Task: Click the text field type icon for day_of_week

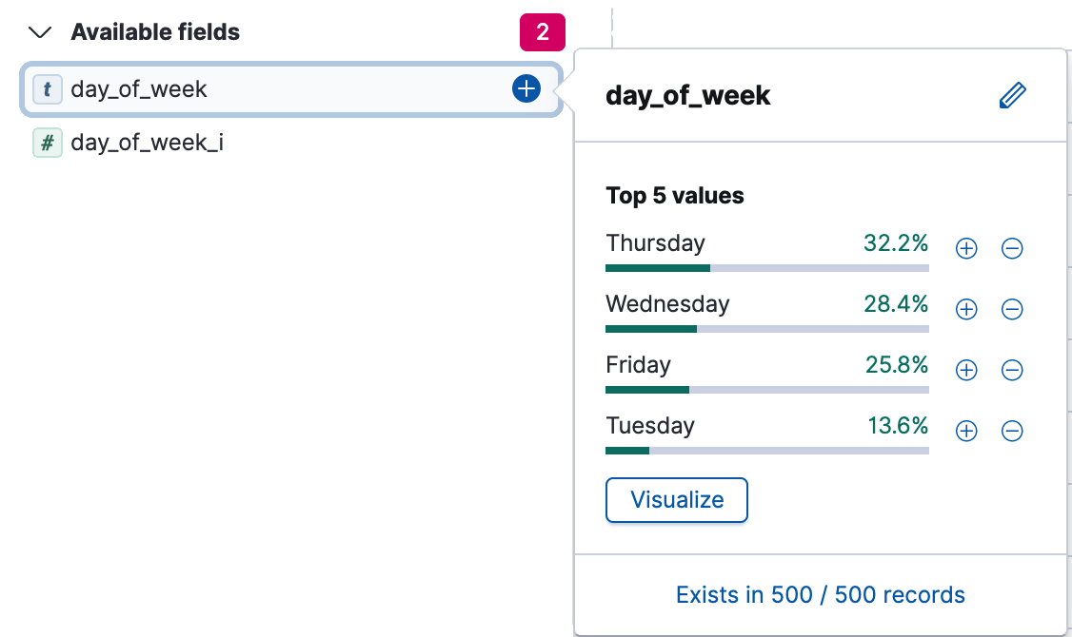Action: (x=49, y=88)
